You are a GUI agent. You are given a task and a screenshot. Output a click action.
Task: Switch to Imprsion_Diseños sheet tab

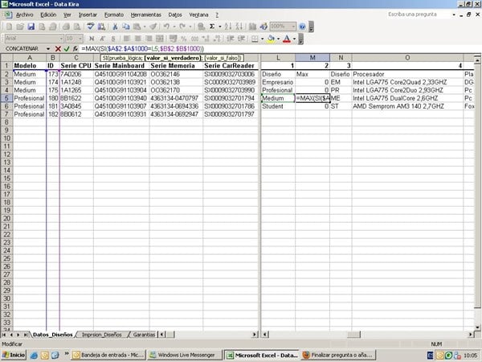tap(103, 333)
